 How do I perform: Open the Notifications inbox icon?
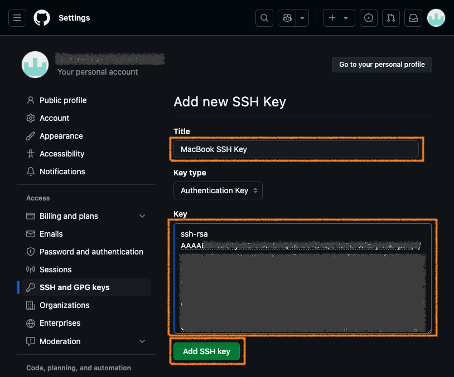click(413, 18)
